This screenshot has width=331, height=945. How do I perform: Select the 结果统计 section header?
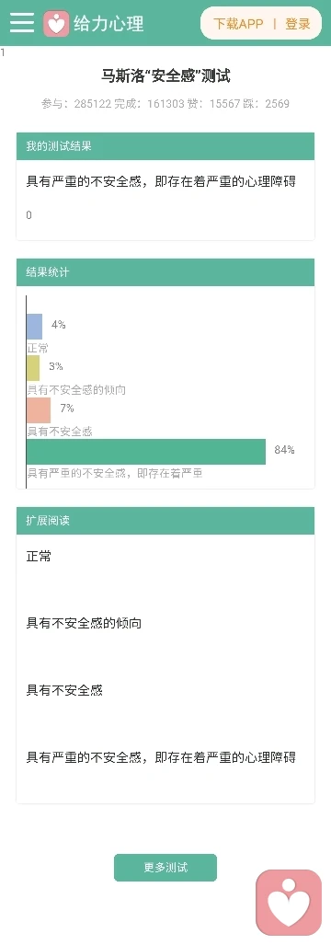coord(165,272)
